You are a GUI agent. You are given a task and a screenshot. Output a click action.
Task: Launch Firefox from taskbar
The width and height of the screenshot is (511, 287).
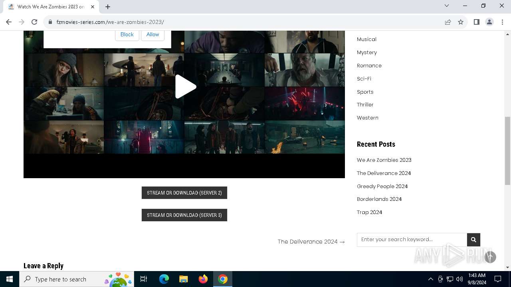(203, 279)
